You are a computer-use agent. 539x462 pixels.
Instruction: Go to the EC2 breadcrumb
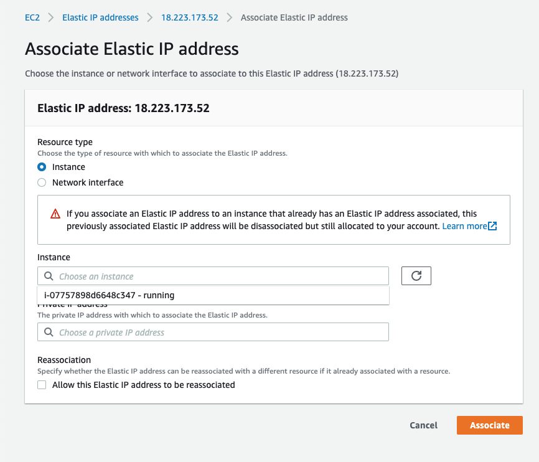coord(32,17)
